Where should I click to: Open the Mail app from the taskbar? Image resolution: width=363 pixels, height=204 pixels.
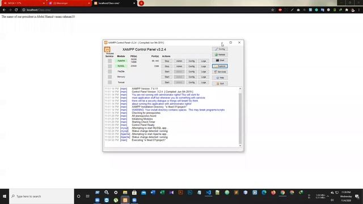143,193
